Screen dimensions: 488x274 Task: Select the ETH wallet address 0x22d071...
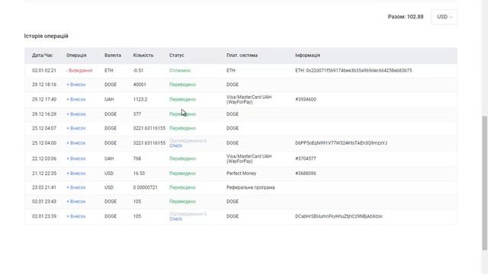(x=353, y=71)
